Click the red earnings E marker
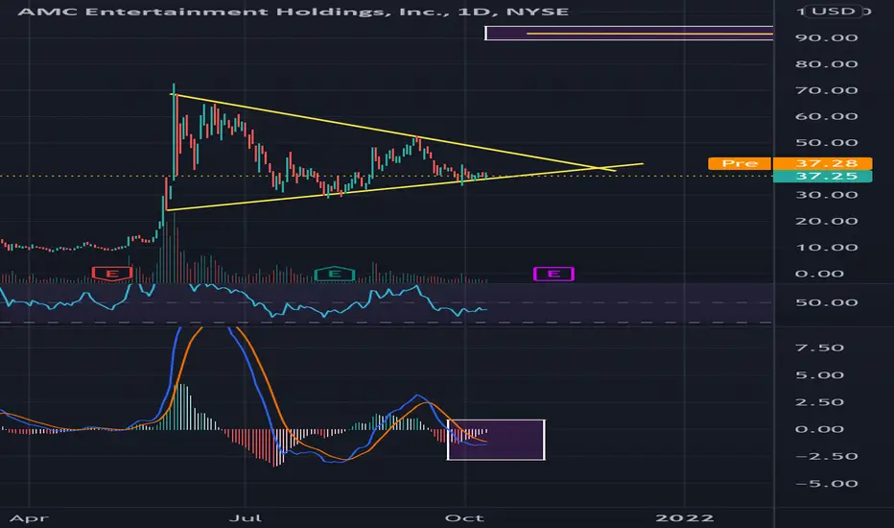The image size is (894, 528). coord(112,274)
